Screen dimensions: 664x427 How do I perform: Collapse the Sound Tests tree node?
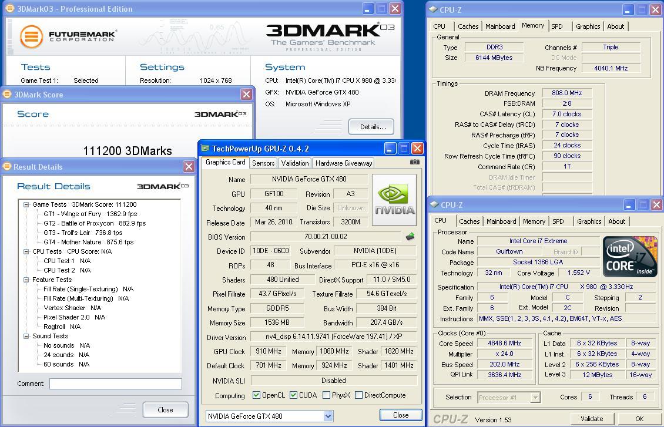click(x=26, y=336)
